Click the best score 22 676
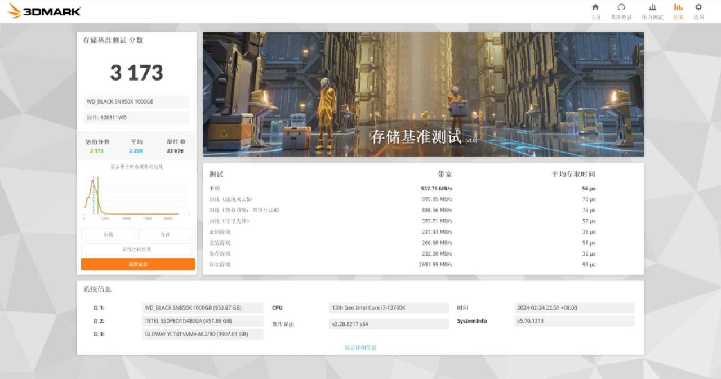Viewport: 721px width, 379px height. tap(175, 151)
